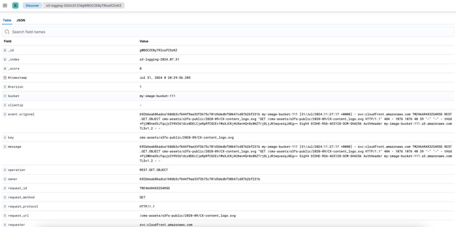Viewport: 456px width, 227px height.
Task: Click the search magnifier icon
Action: (7, 32)
